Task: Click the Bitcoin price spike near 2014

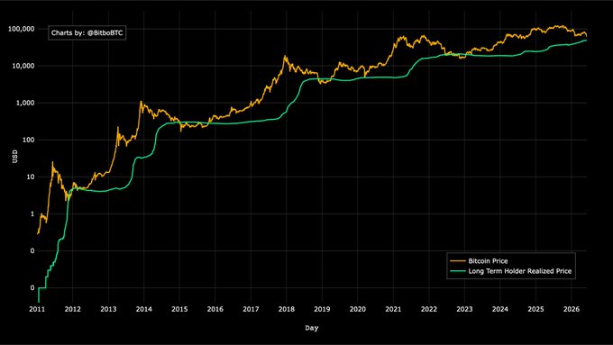Action: click(142, 102)
